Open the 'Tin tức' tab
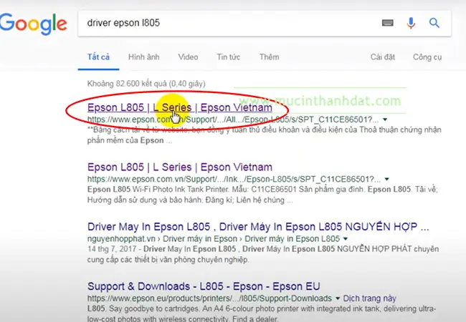Screen dimensions: 466x322 [x=228, y=57]
